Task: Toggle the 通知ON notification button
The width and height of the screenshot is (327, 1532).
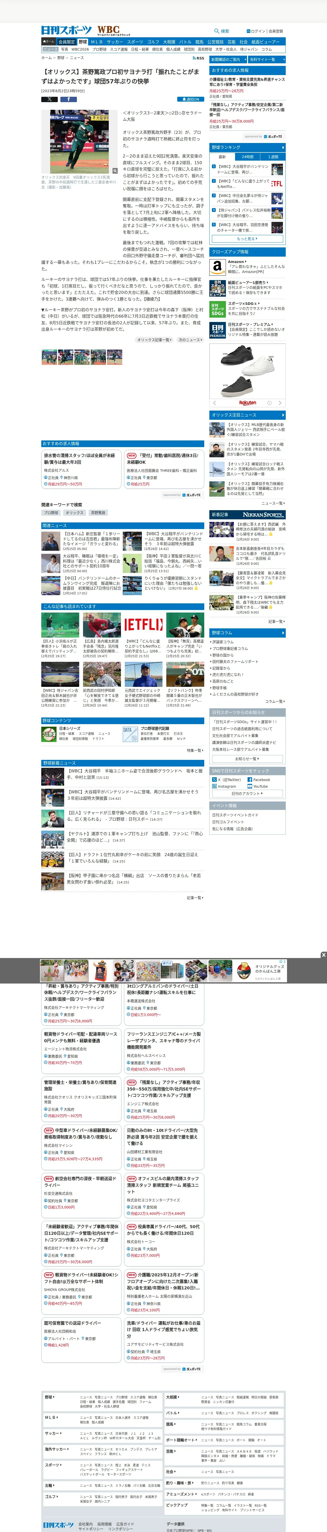Action: tap(190, 99)
